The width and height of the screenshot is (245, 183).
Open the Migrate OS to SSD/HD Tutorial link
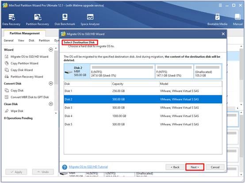[x=88, y=167]
